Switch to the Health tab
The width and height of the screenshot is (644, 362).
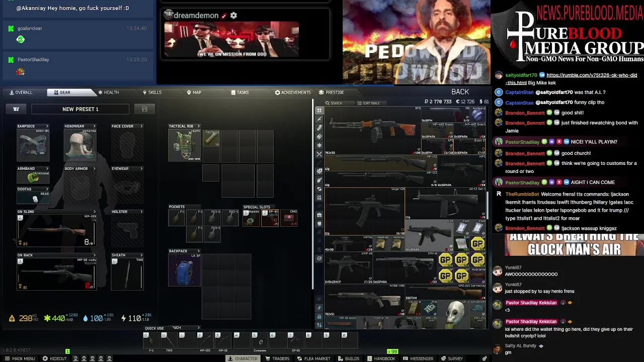pyautogui.click(x=108, y=93)
